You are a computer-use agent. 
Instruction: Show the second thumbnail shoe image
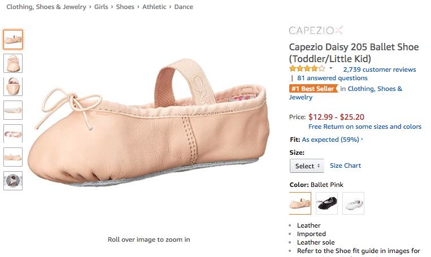point(13,63)
